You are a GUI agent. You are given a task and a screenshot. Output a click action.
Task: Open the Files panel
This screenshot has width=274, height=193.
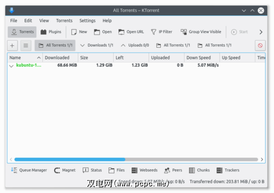(117, 170)
